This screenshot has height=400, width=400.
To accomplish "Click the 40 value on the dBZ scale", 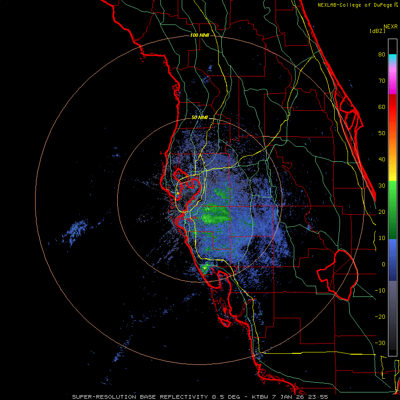I will pos(382,160).
